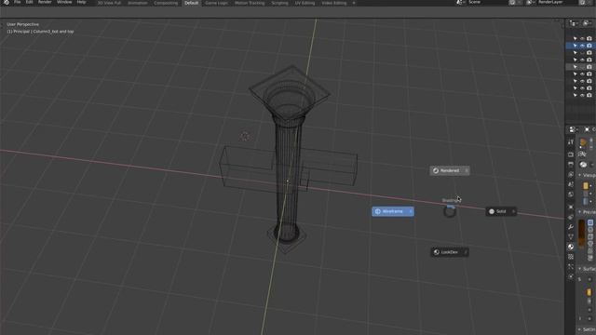Viewport: 596px width, 335px height.
Task: Switch to the Video Editing workspace tab
Action: click(334, 3)
